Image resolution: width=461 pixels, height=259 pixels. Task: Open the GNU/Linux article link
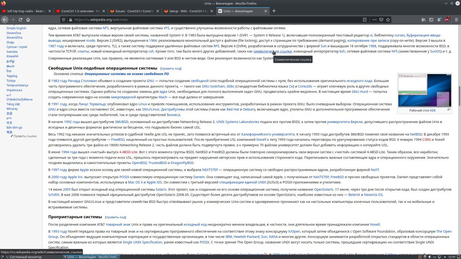151,109
